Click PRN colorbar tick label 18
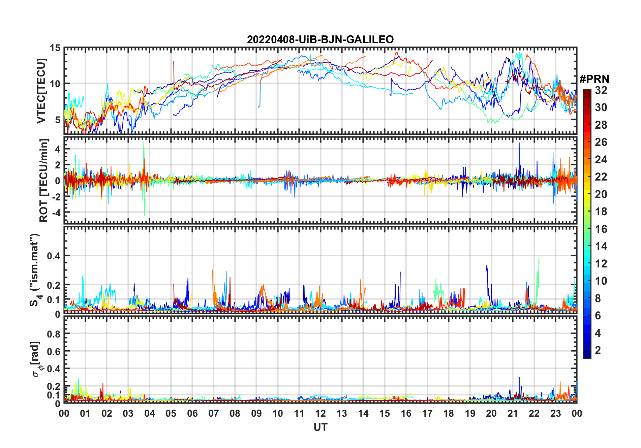 point(601,212)
